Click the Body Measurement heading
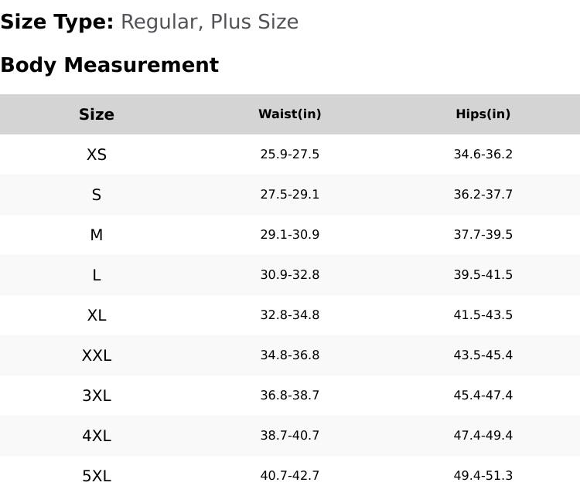This screenshot has width=580, height=496. tap(110, 65)
